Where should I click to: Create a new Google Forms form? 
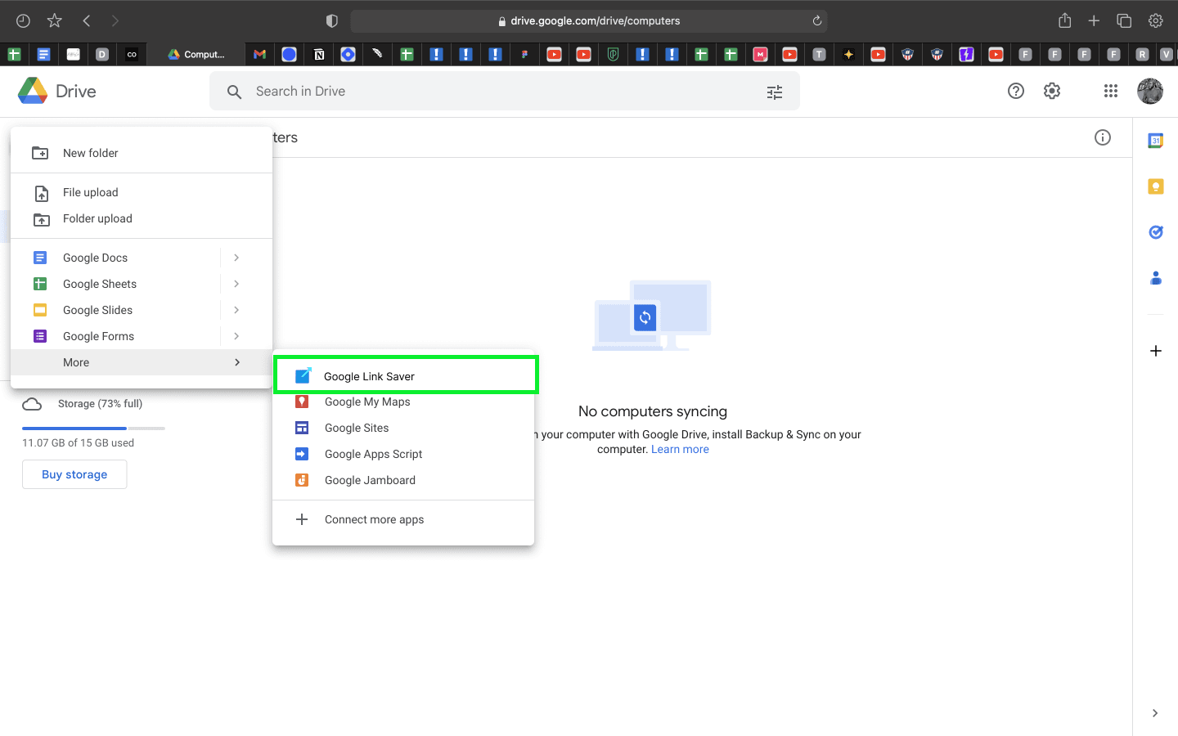(115, 336)
